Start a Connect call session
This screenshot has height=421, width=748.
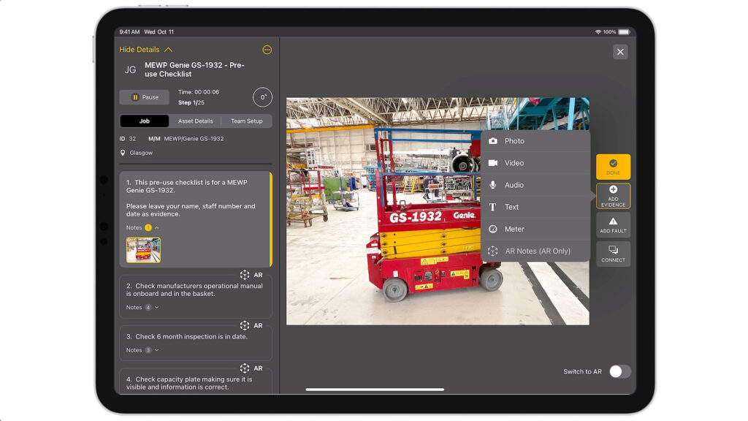pyautogui.click(x=613, y=254)
